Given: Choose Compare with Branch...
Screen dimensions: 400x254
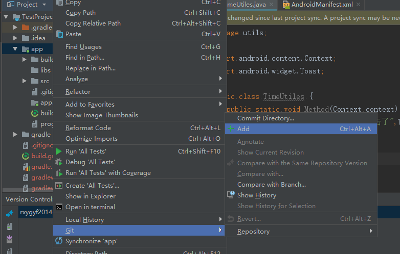Looking at the screenshot, I should (x=301, y=185).
